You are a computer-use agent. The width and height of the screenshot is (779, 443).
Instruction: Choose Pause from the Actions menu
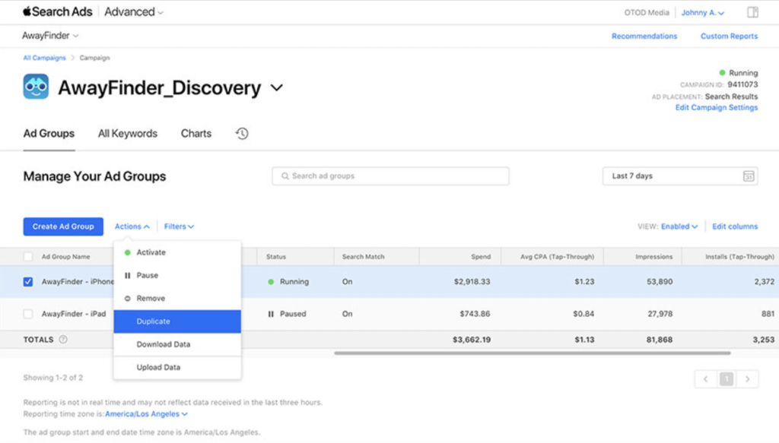pos(177,275)
